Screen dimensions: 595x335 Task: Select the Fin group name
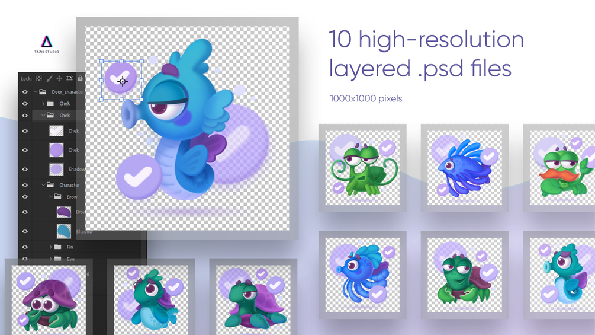pyautogui.click(x=70, y=247)
